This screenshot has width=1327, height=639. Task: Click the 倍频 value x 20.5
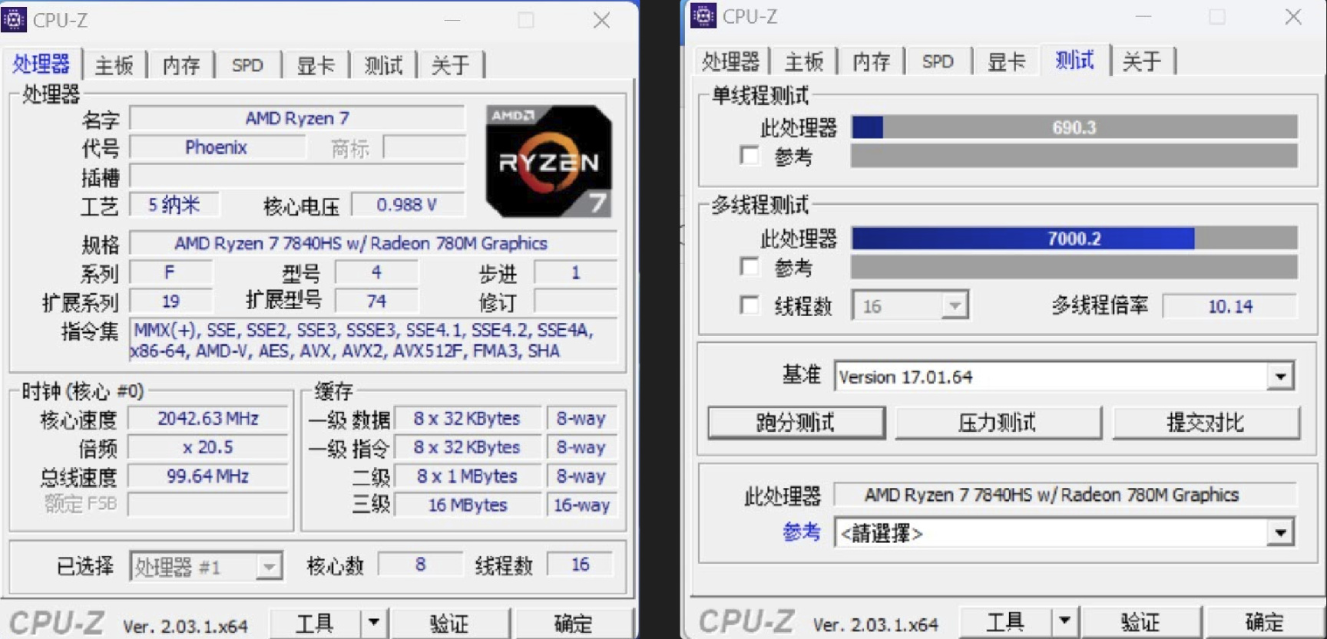[x=208, y=447]
